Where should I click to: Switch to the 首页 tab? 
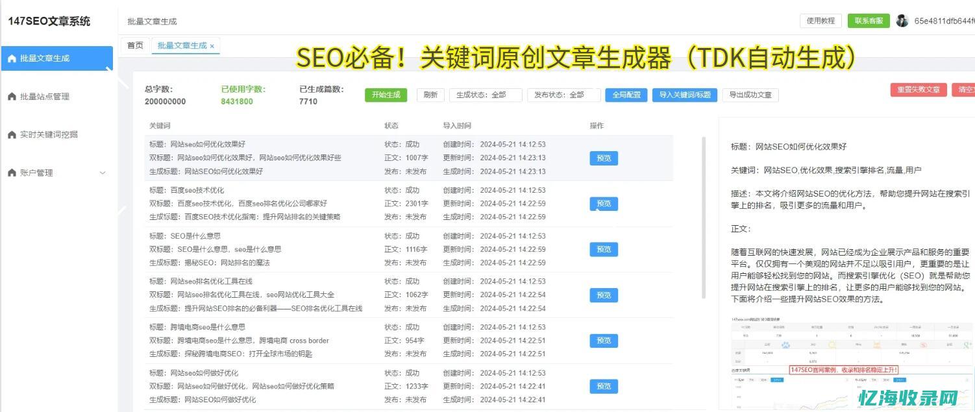(x=134, y=45)
